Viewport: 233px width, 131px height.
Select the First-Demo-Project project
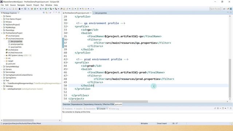13,19
